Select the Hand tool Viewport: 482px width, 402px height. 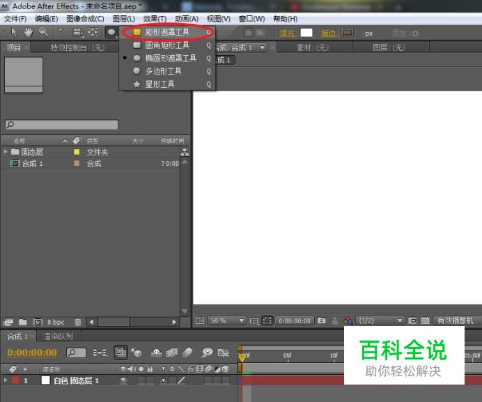tap(29, 32)
